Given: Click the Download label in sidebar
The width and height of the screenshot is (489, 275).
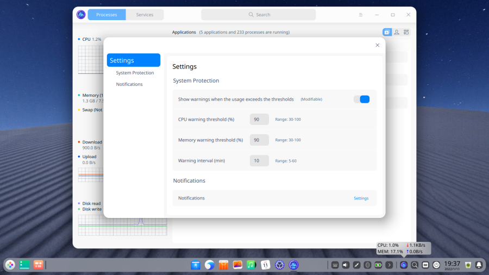Looking at the screenshot, I should tap(92, 142).
